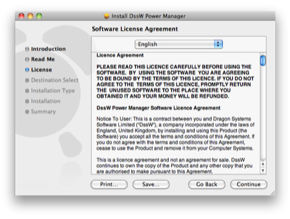Click the Installation Type step label
290x219 pixels.
tap(53, 90)
